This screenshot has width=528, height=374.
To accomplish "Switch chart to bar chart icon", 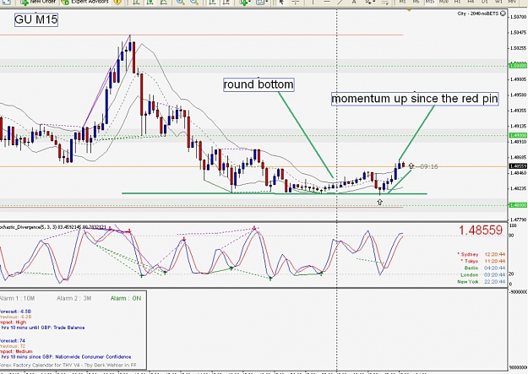I will pos(136,2).
